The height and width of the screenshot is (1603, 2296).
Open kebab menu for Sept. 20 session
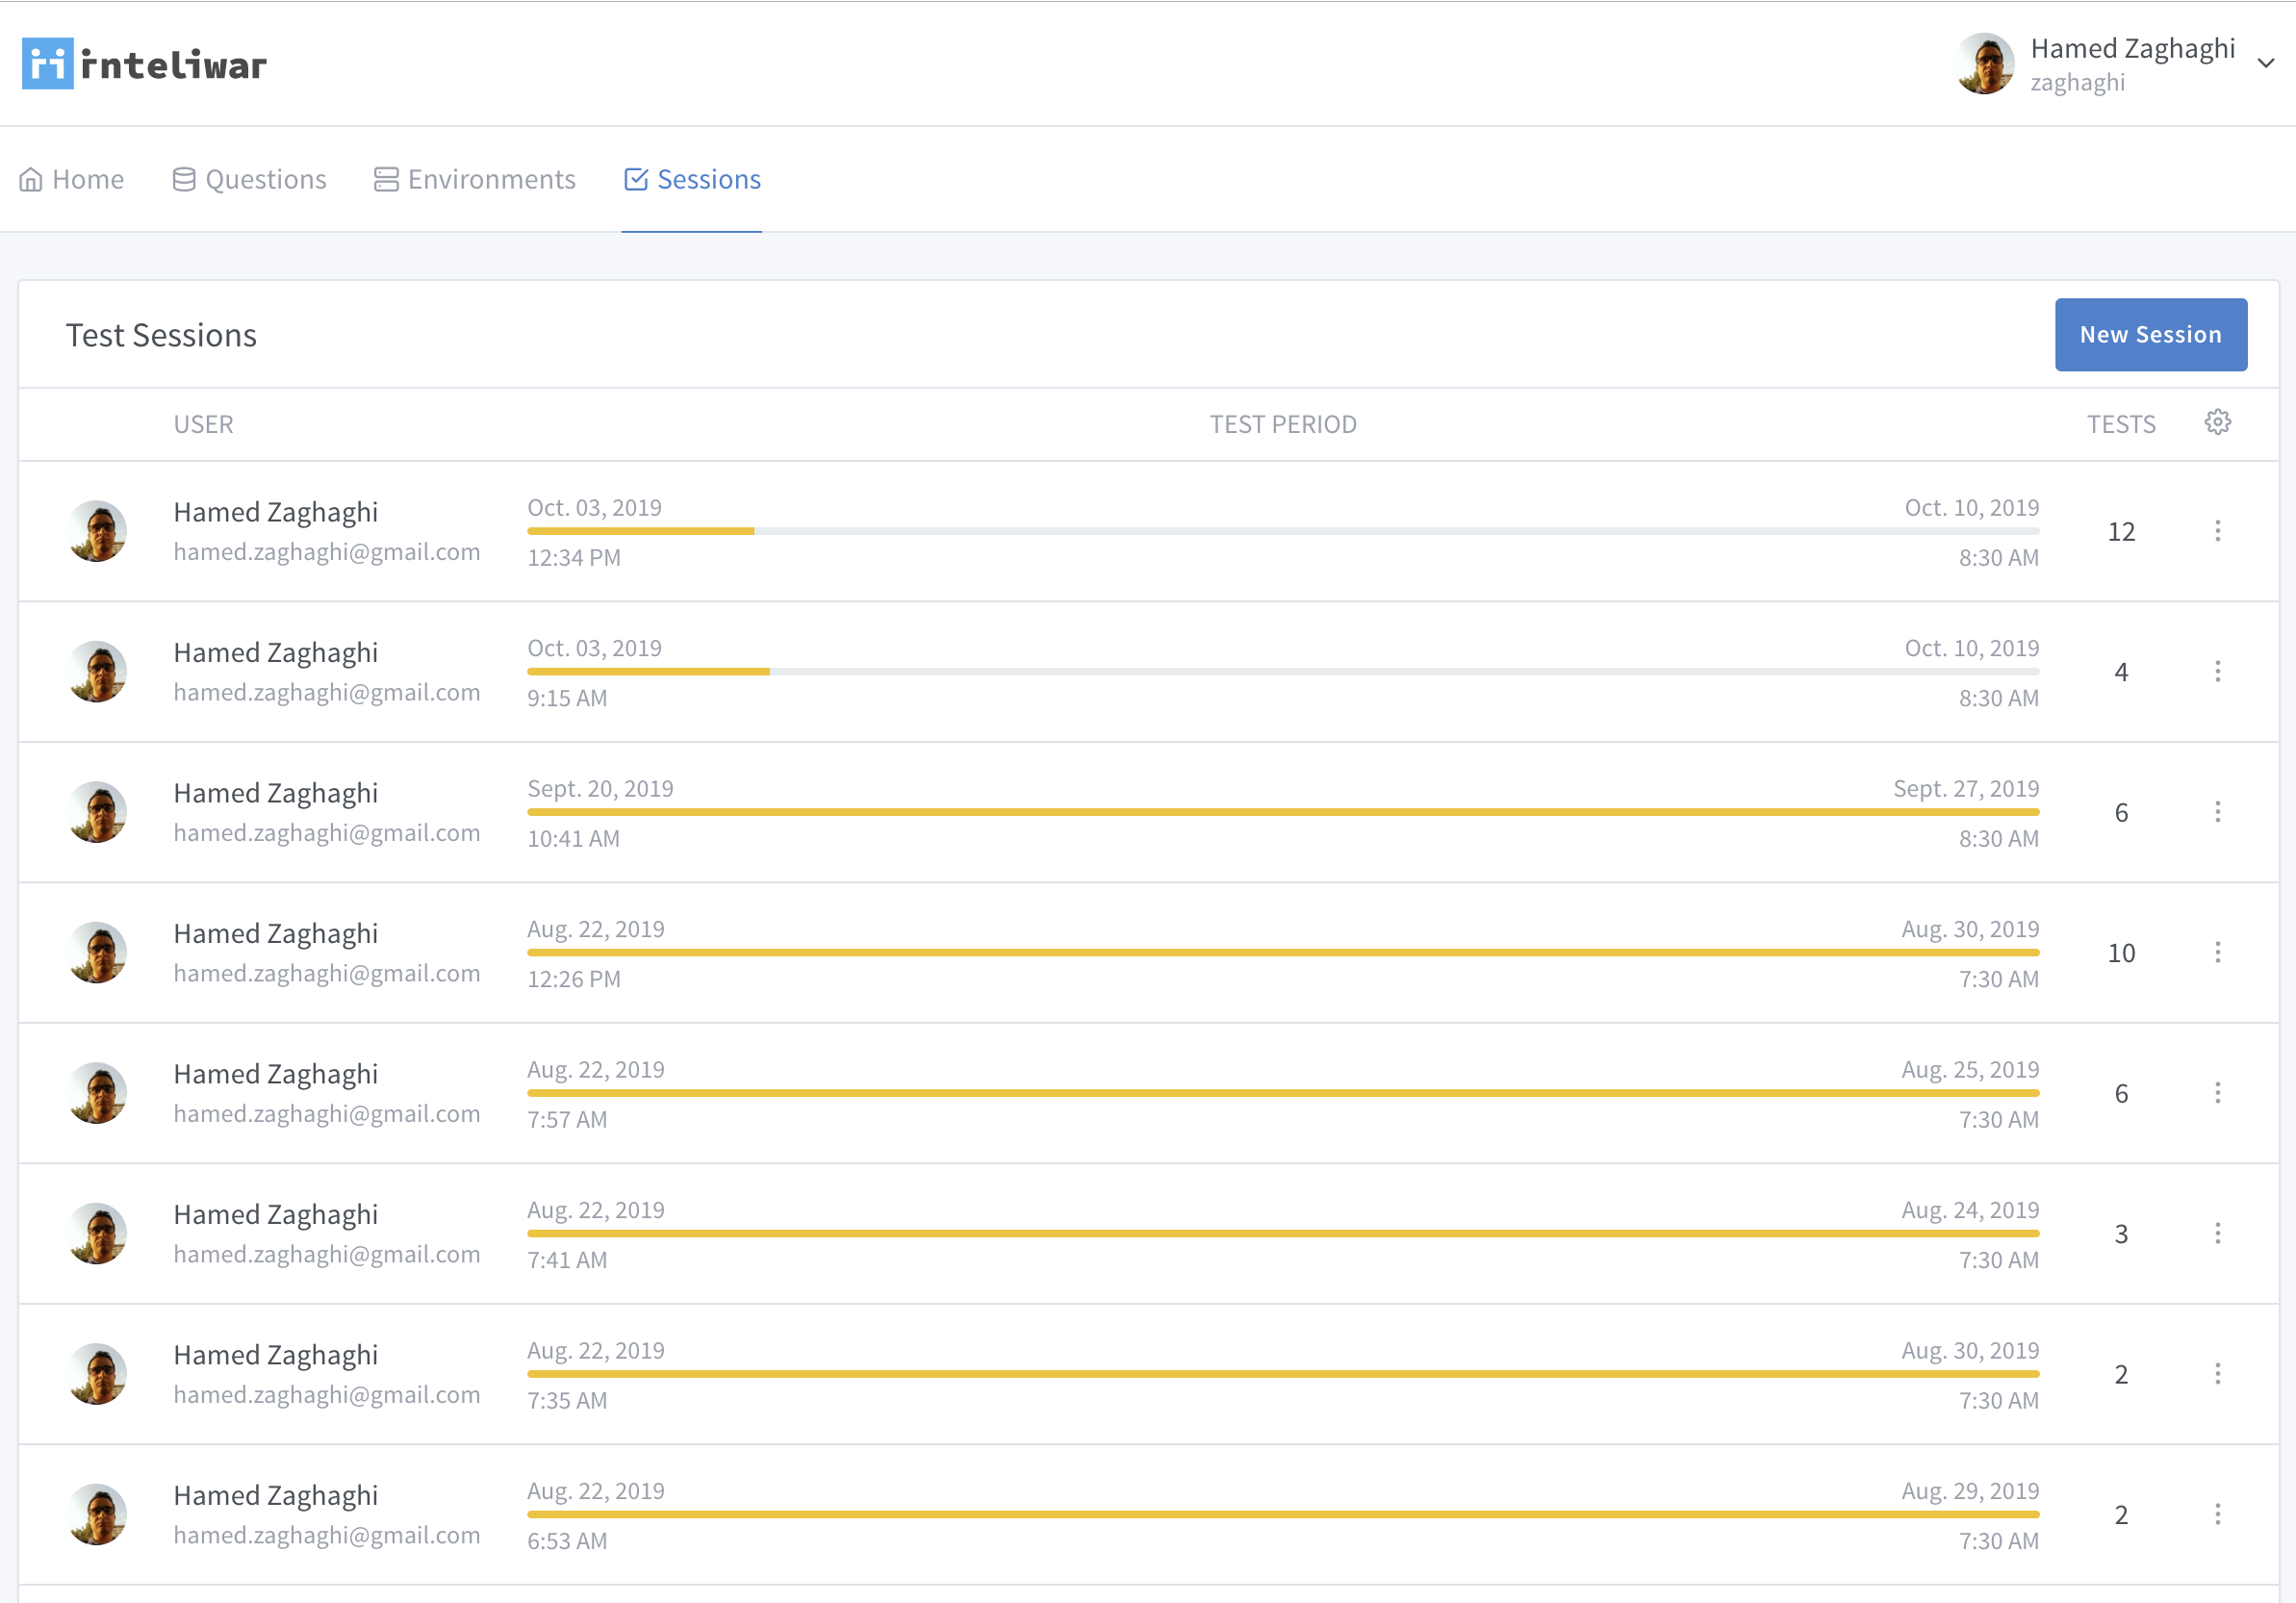coord(2217,812)
